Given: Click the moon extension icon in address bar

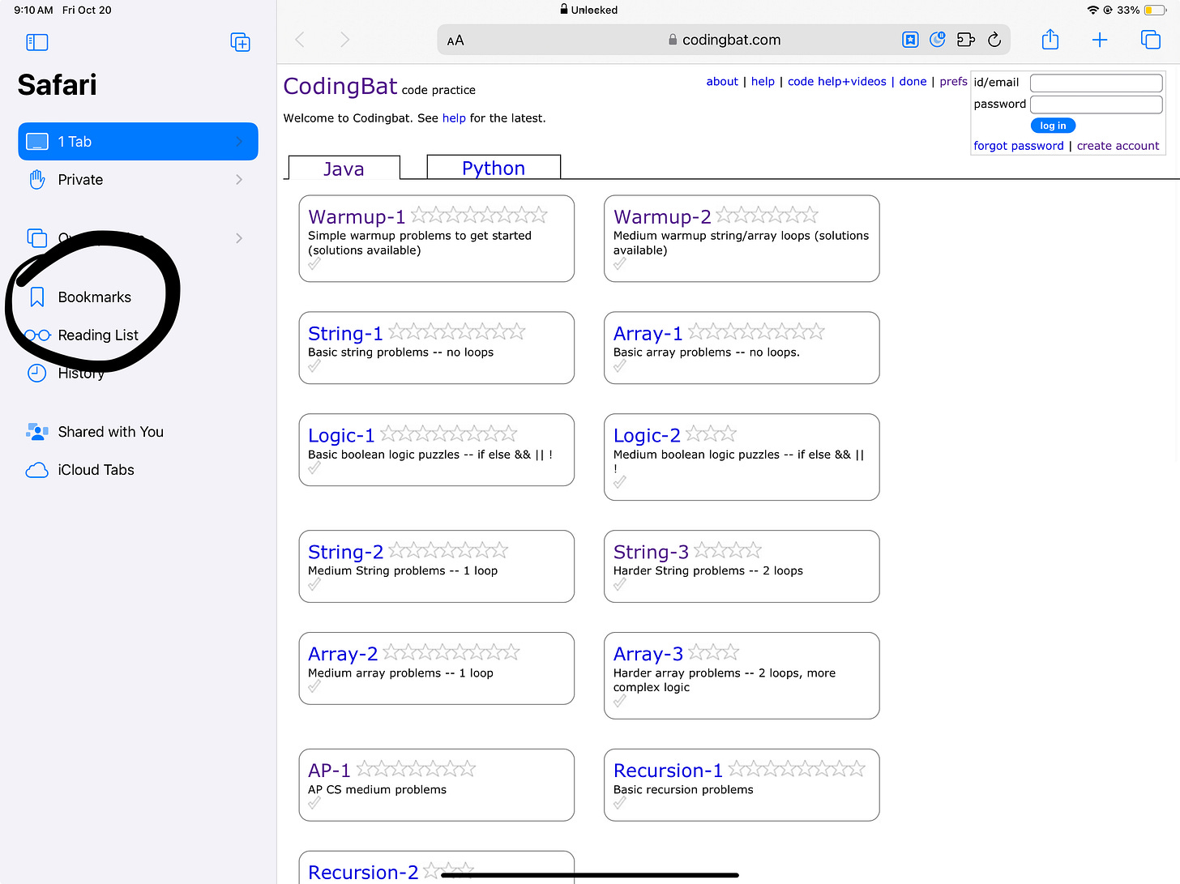Looking at the screenshot, I should point(938,40).
